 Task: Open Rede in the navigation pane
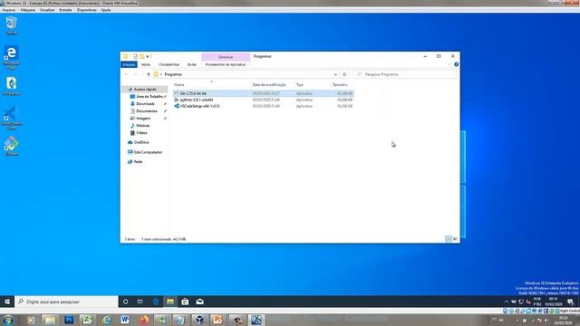137,162
